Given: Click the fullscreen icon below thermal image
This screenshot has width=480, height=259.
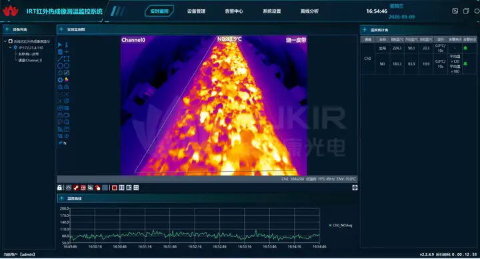Looking at the screenshot, I should [355, 188].
